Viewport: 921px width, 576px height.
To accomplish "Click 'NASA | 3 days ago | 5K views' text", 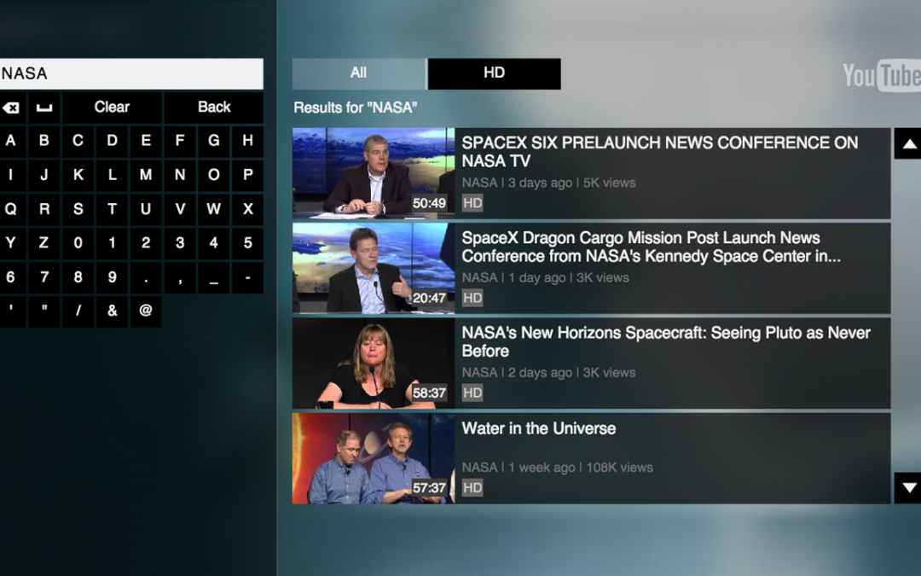I will (x=548, y=183).
